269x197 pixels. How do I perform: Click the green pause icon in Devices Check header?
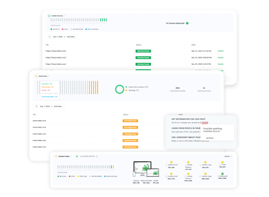pos(77,156)
